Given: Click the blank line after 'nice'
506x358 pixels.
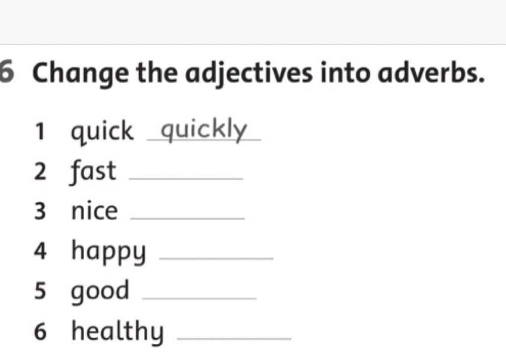Looking at the screenshot, I should pos(187,219).
